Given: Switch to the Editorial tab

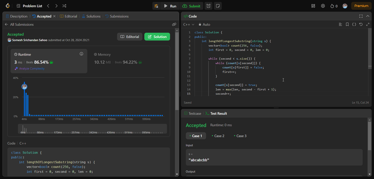Looking at the screenshot, I should [68, 16].
